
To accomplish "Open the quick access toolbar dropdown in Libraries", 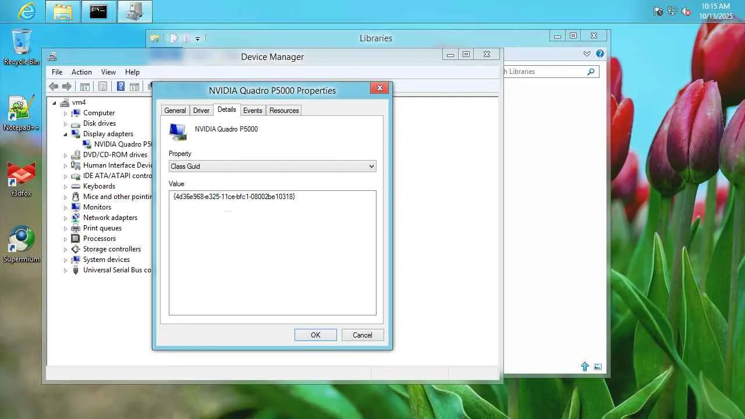I will (197, 39).
